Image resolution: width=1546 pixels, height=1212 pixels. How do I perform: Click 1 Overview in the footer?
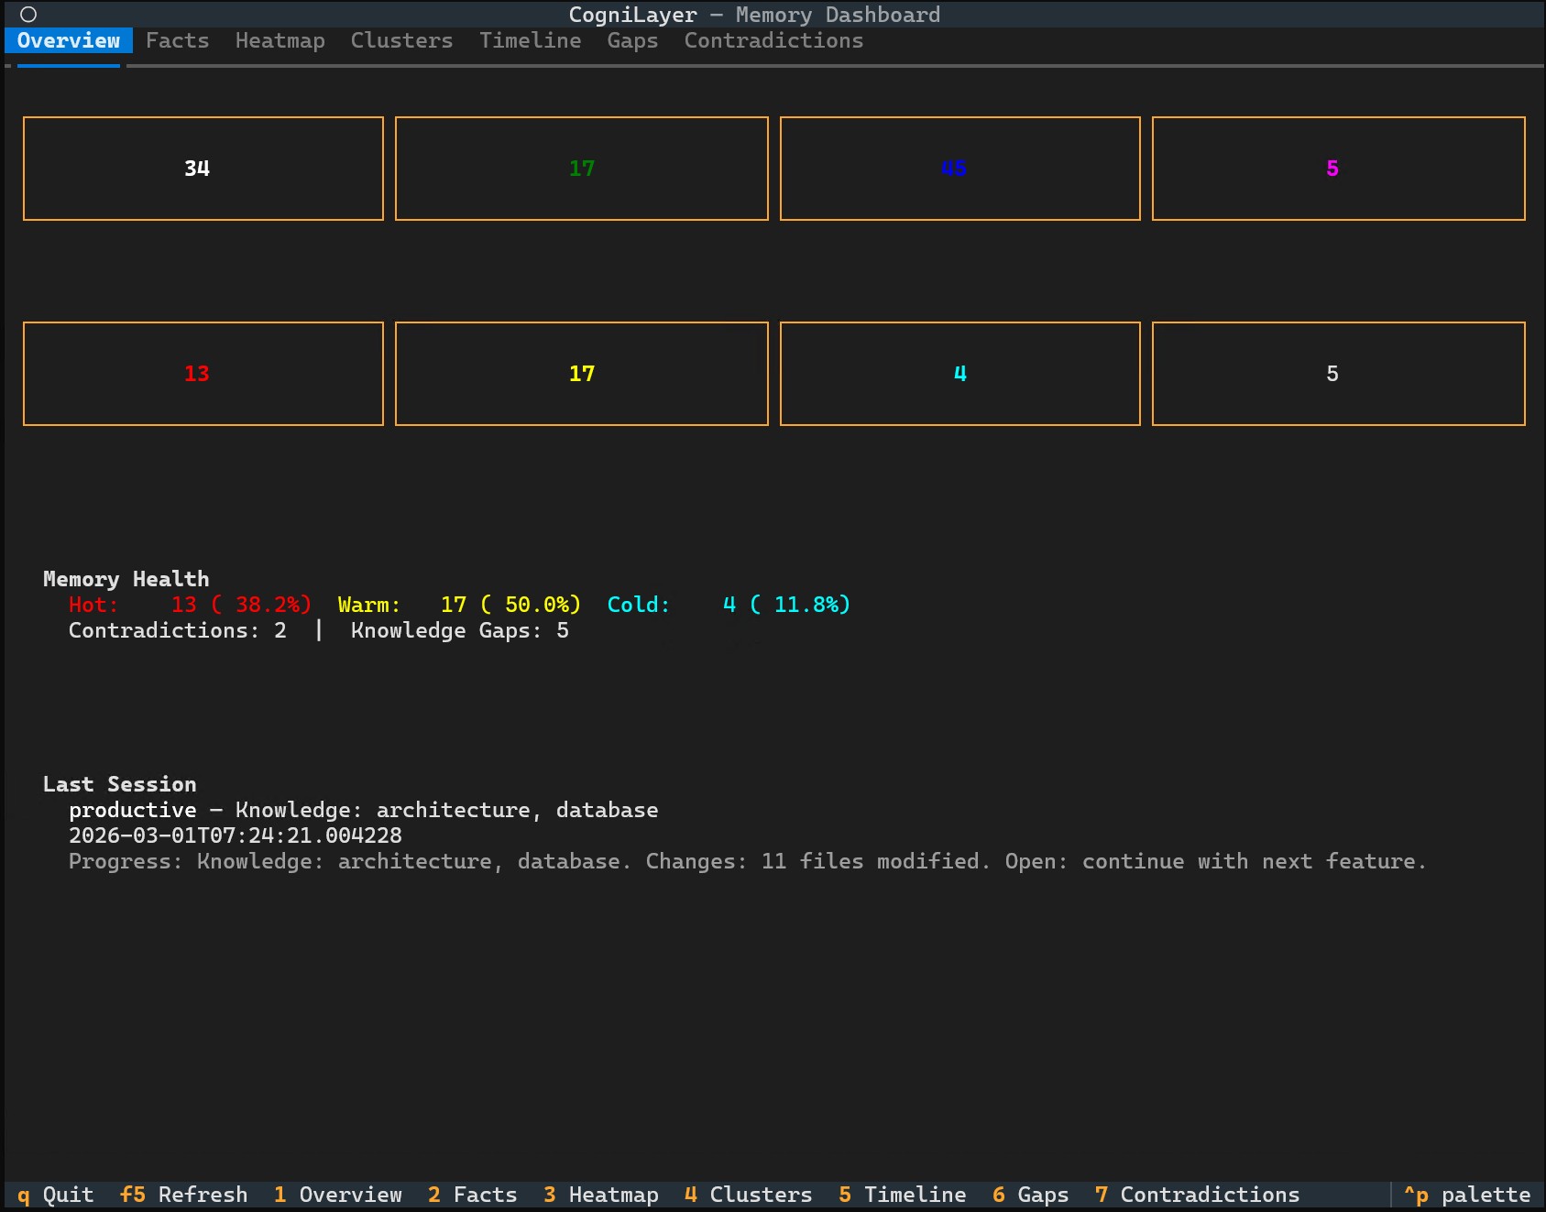click(338, 1195)
